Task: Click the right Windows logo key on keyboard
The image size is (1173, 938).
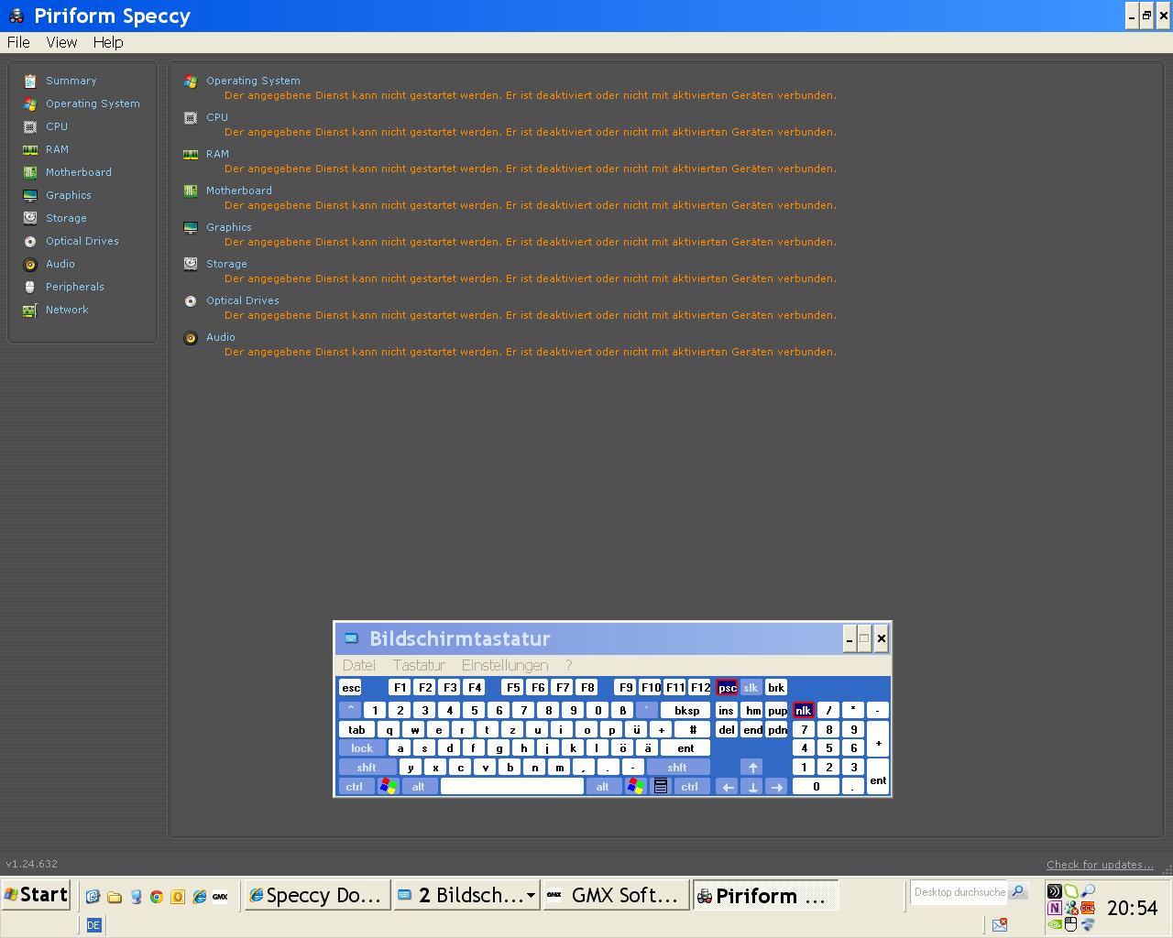Action: coord(635,787)
